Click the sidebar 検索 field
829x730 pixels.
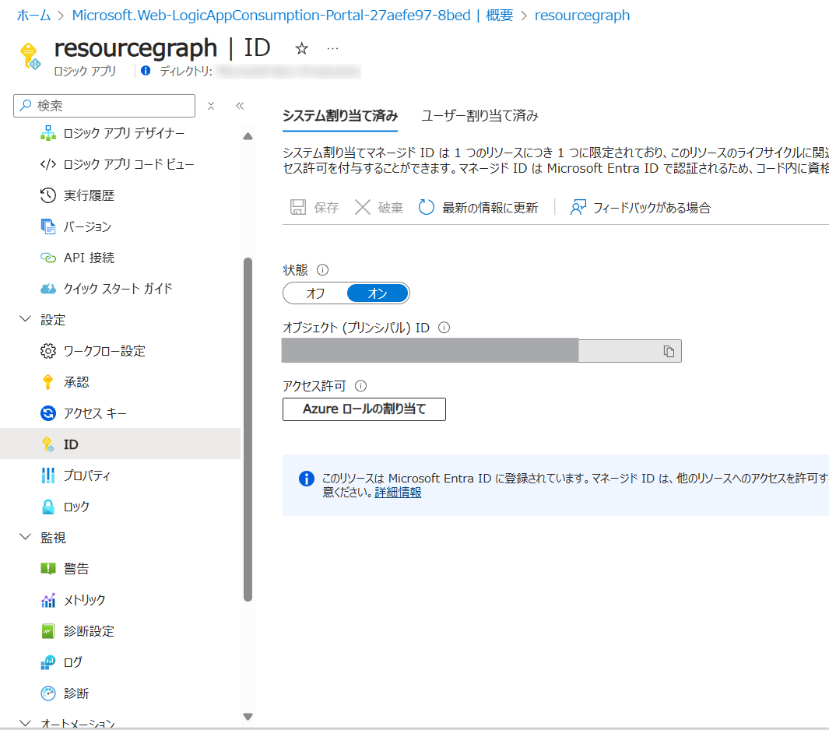click(104, 106)
